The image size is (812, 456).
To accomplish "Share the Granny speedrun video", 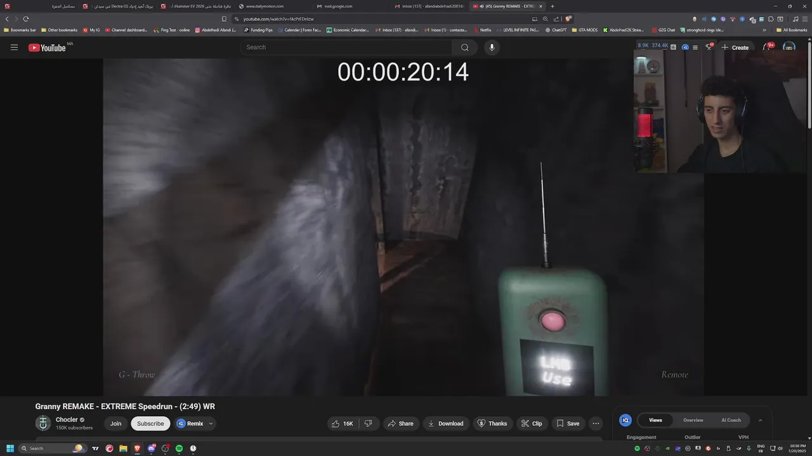I will click(400, 424).
